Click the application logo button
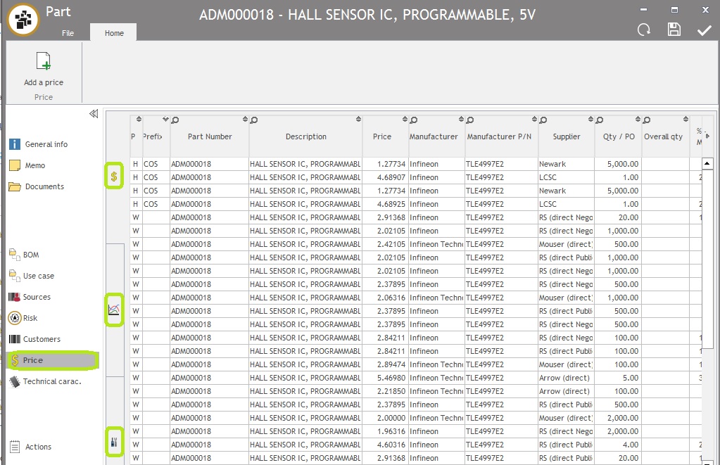Screen dimensions: 720x465 [23, 19]
